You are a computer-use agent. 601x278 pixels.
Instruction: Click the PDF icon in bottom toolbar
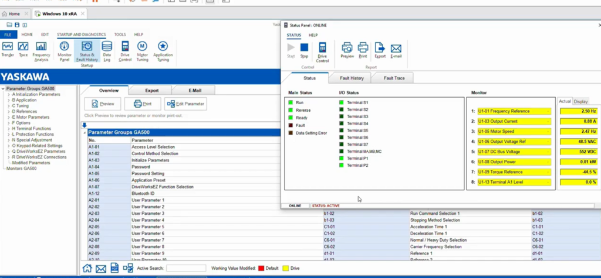(114, 269)
